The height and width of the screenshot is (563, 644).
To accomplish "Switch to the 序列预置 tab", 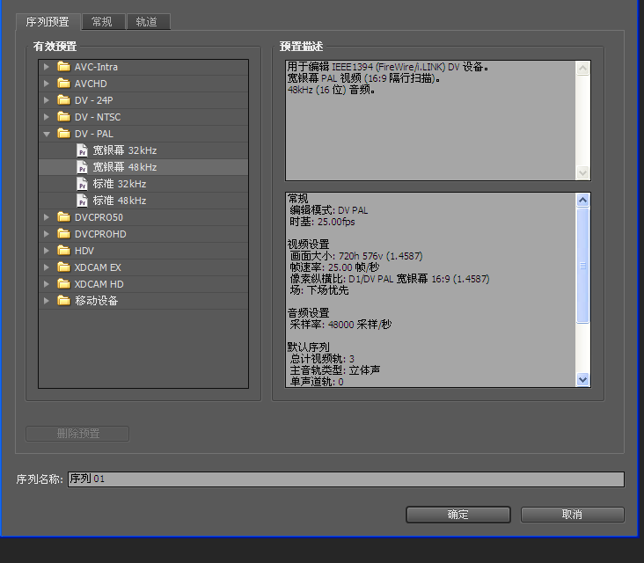I will (x=48, y=22).
